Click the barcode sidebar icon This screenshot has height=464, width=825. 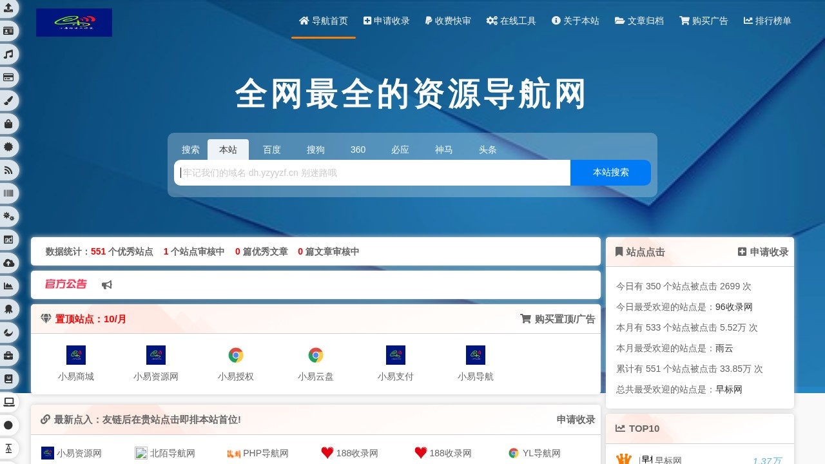pos(8,193)
